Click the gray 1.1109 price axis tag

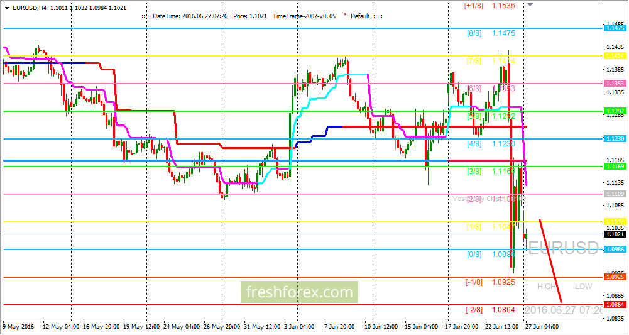[615, 194]
